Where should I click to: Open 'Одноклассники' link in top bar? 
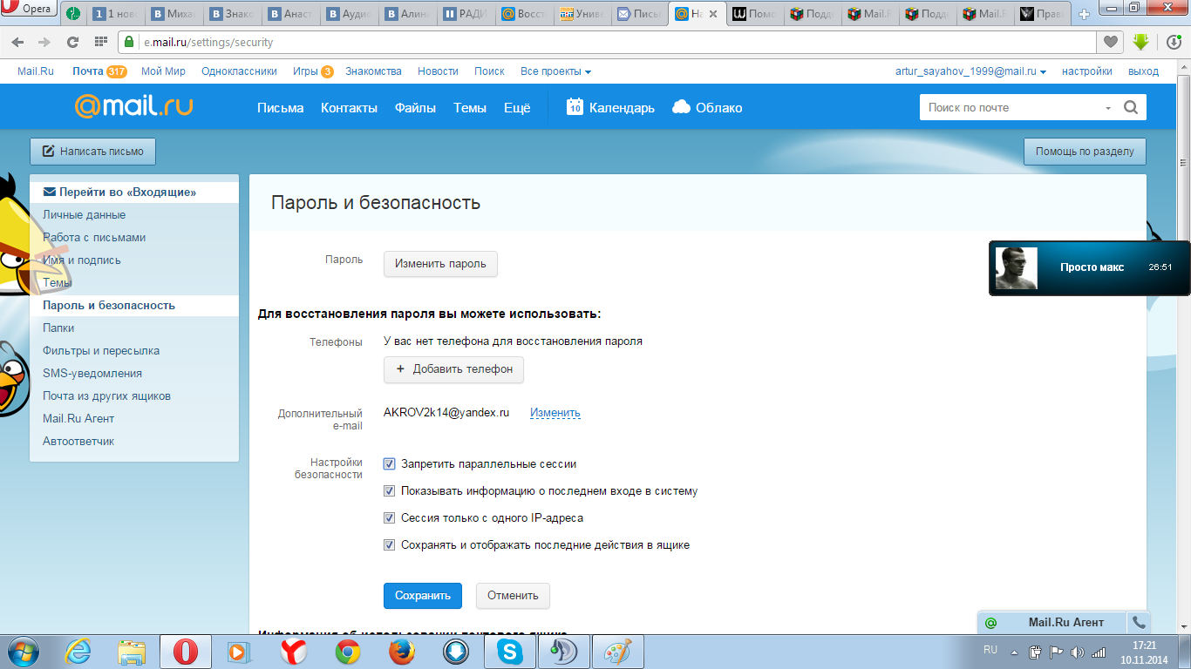(x=239, y=71)
